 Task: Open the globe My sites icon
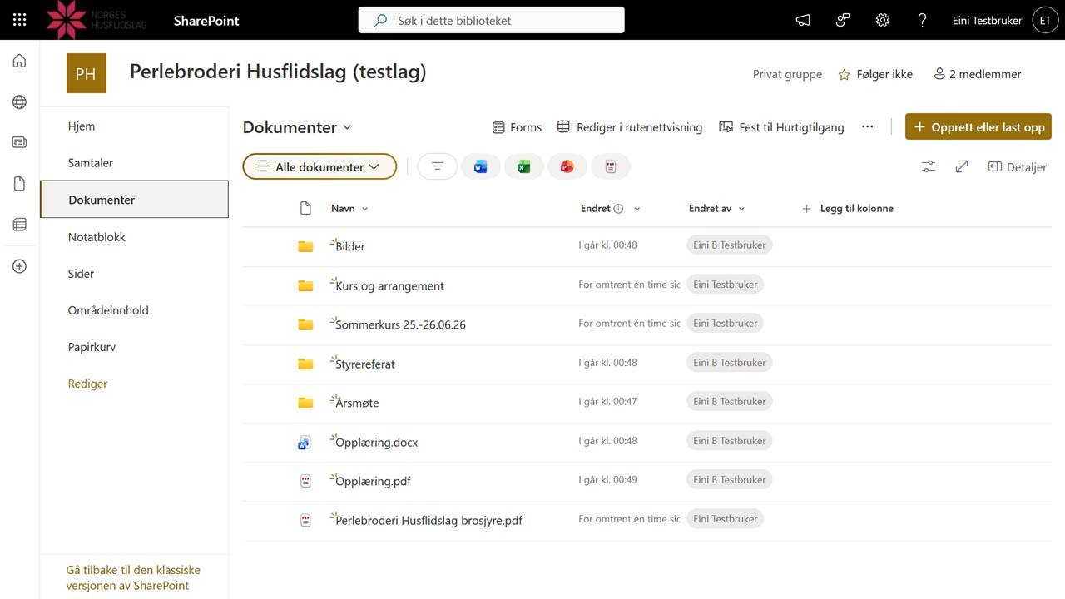tap(19, 101)
